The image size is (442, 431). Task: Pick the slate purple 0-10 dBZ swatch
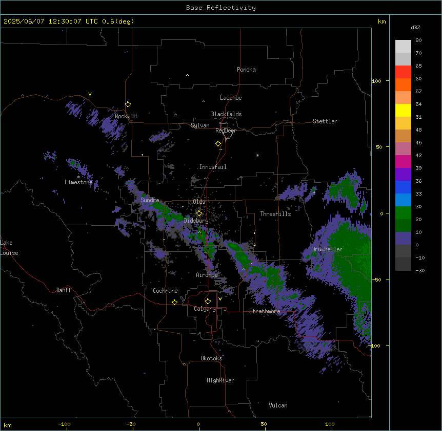(403, 239)
